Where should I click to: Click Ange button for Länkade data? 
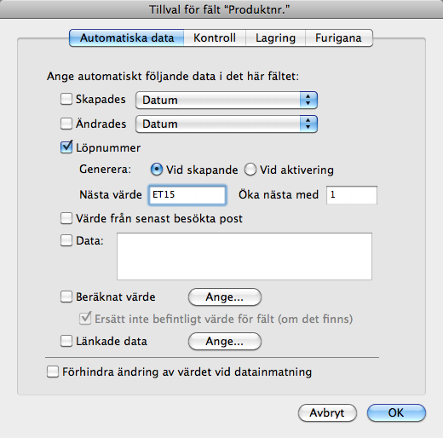(x=225, y=341)
